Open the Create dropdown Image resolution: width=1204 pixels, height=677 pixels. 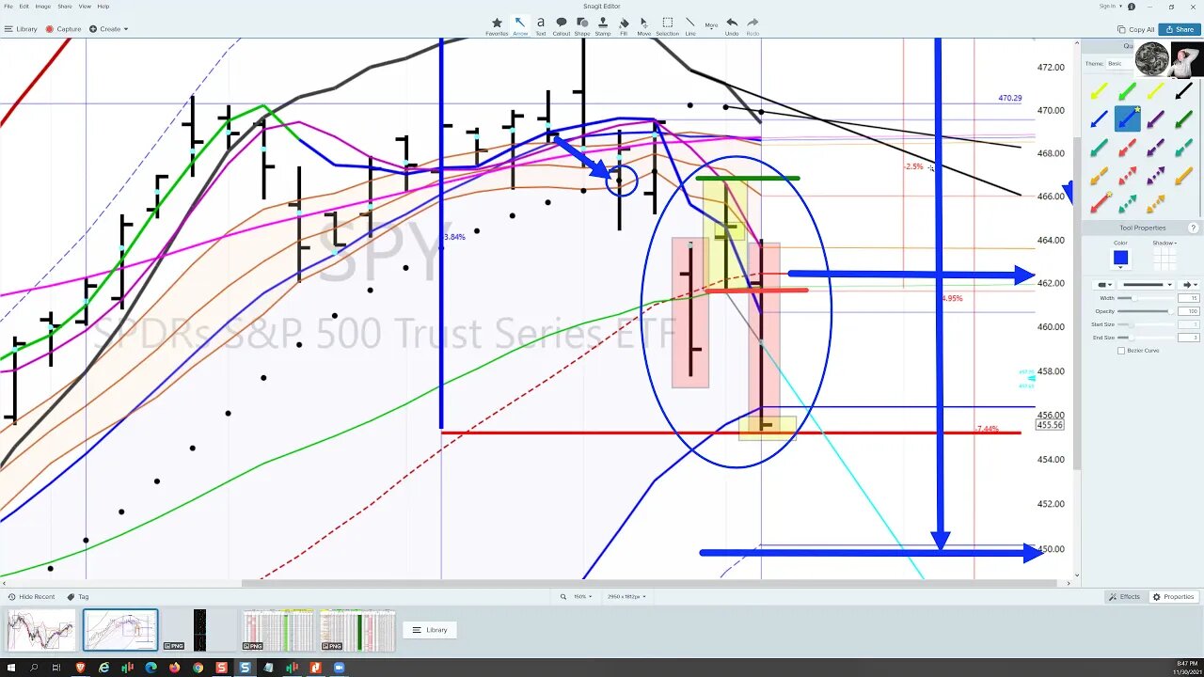[x=109, y=29]
